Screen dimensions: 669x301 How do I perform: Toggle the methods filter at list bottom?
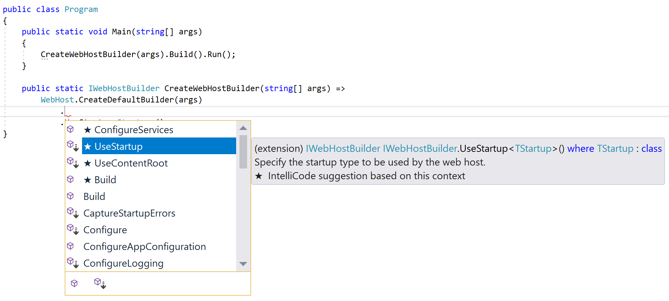point(74,283)
